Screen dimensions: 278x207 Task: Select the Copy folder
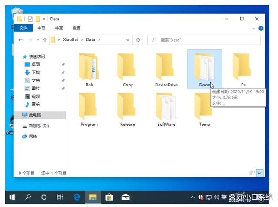tap(128, 70)
